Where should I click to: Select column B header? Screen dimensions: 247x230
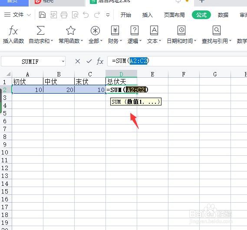(x=59, y=74)
